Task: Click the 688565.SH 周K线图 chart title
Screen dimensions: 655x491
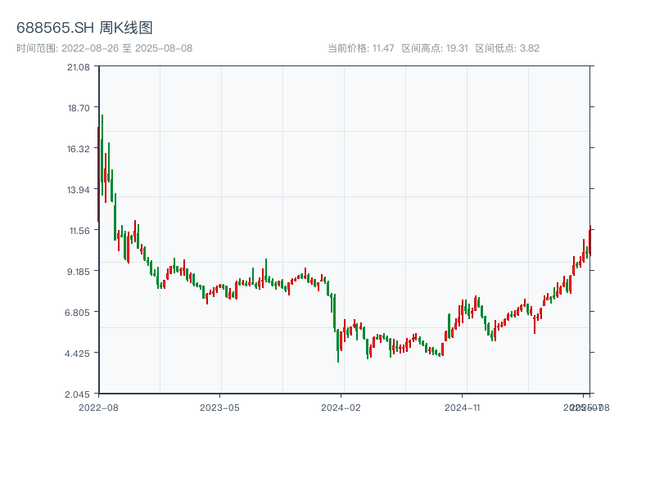Action: tap(84, 29)
